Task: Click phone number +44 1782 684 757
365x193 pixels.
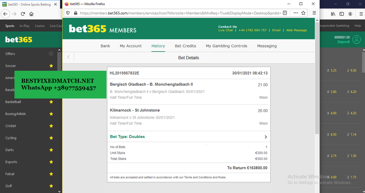Action: 253,30
